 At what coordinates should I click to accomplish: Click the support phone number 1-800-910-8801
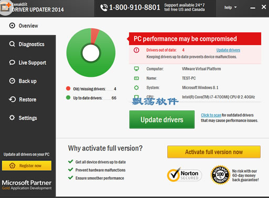135,7
